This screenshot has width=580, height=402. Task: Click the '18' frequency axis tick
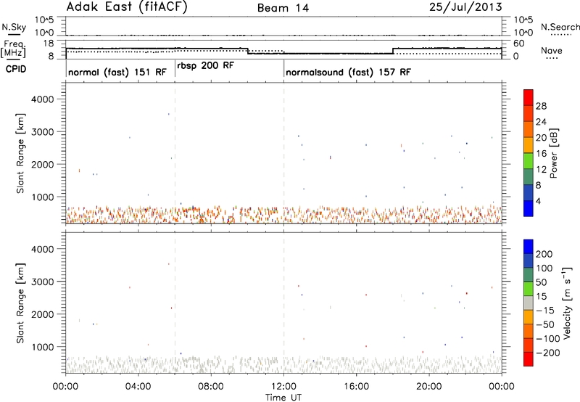pos(49,44)
